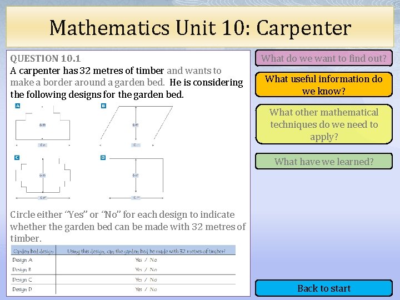Image resolution: width=400 pixels, height=300 pixels.
Task: Click the 'What have we learned?' button
Action: click(323, 161)
